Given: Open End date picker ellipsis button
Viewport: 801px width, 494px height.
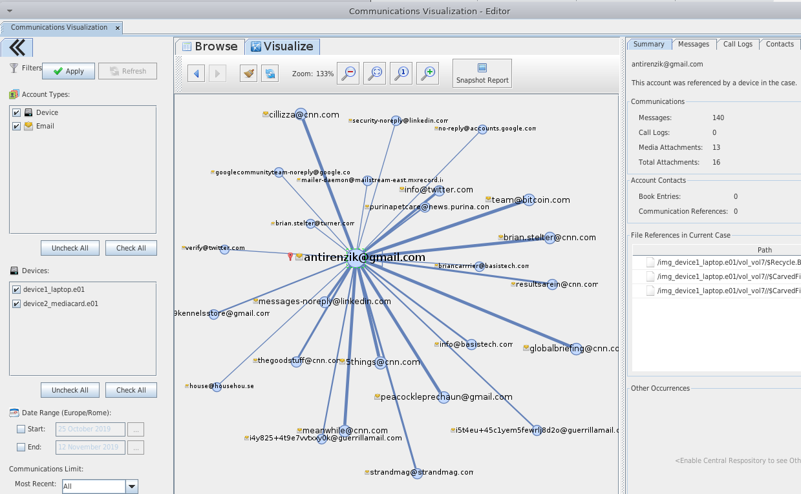Looking at the screenshot, I should 135,447.
